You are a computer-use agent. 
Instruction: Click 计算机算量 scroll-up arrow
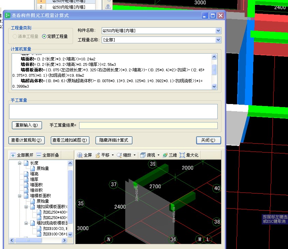tap(214, 57)
